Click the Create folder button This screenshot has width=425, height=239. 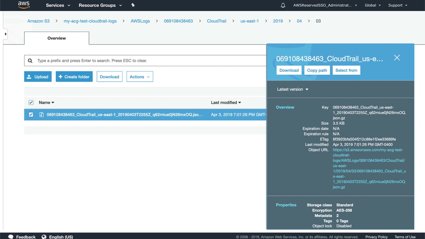(x=74, y=77)
